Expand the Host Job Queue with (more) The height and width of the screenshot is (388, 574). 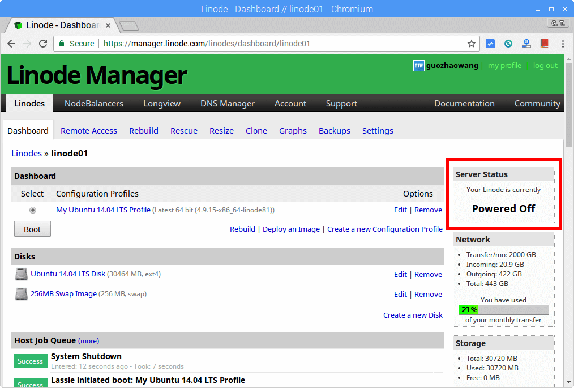point(88,341)
